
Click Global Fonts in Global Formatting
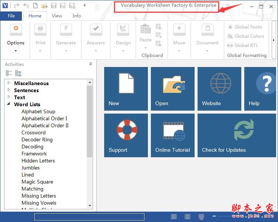[x=245, y=27]
